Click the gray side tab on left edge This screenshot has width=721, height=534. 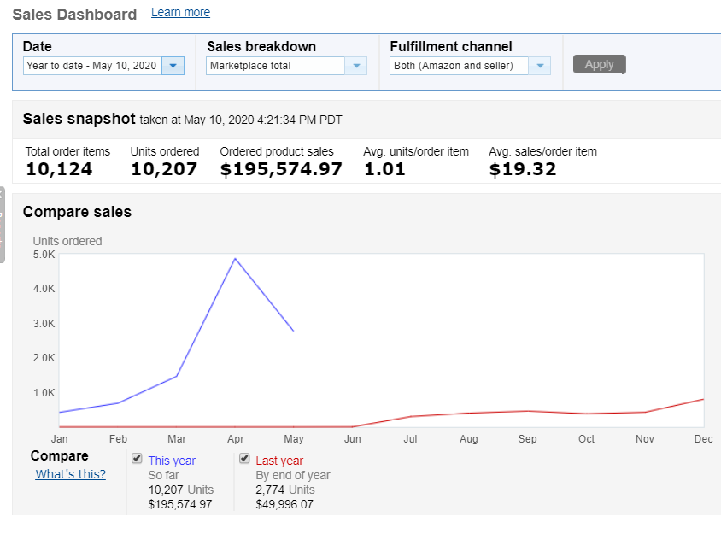click(3, 224)
